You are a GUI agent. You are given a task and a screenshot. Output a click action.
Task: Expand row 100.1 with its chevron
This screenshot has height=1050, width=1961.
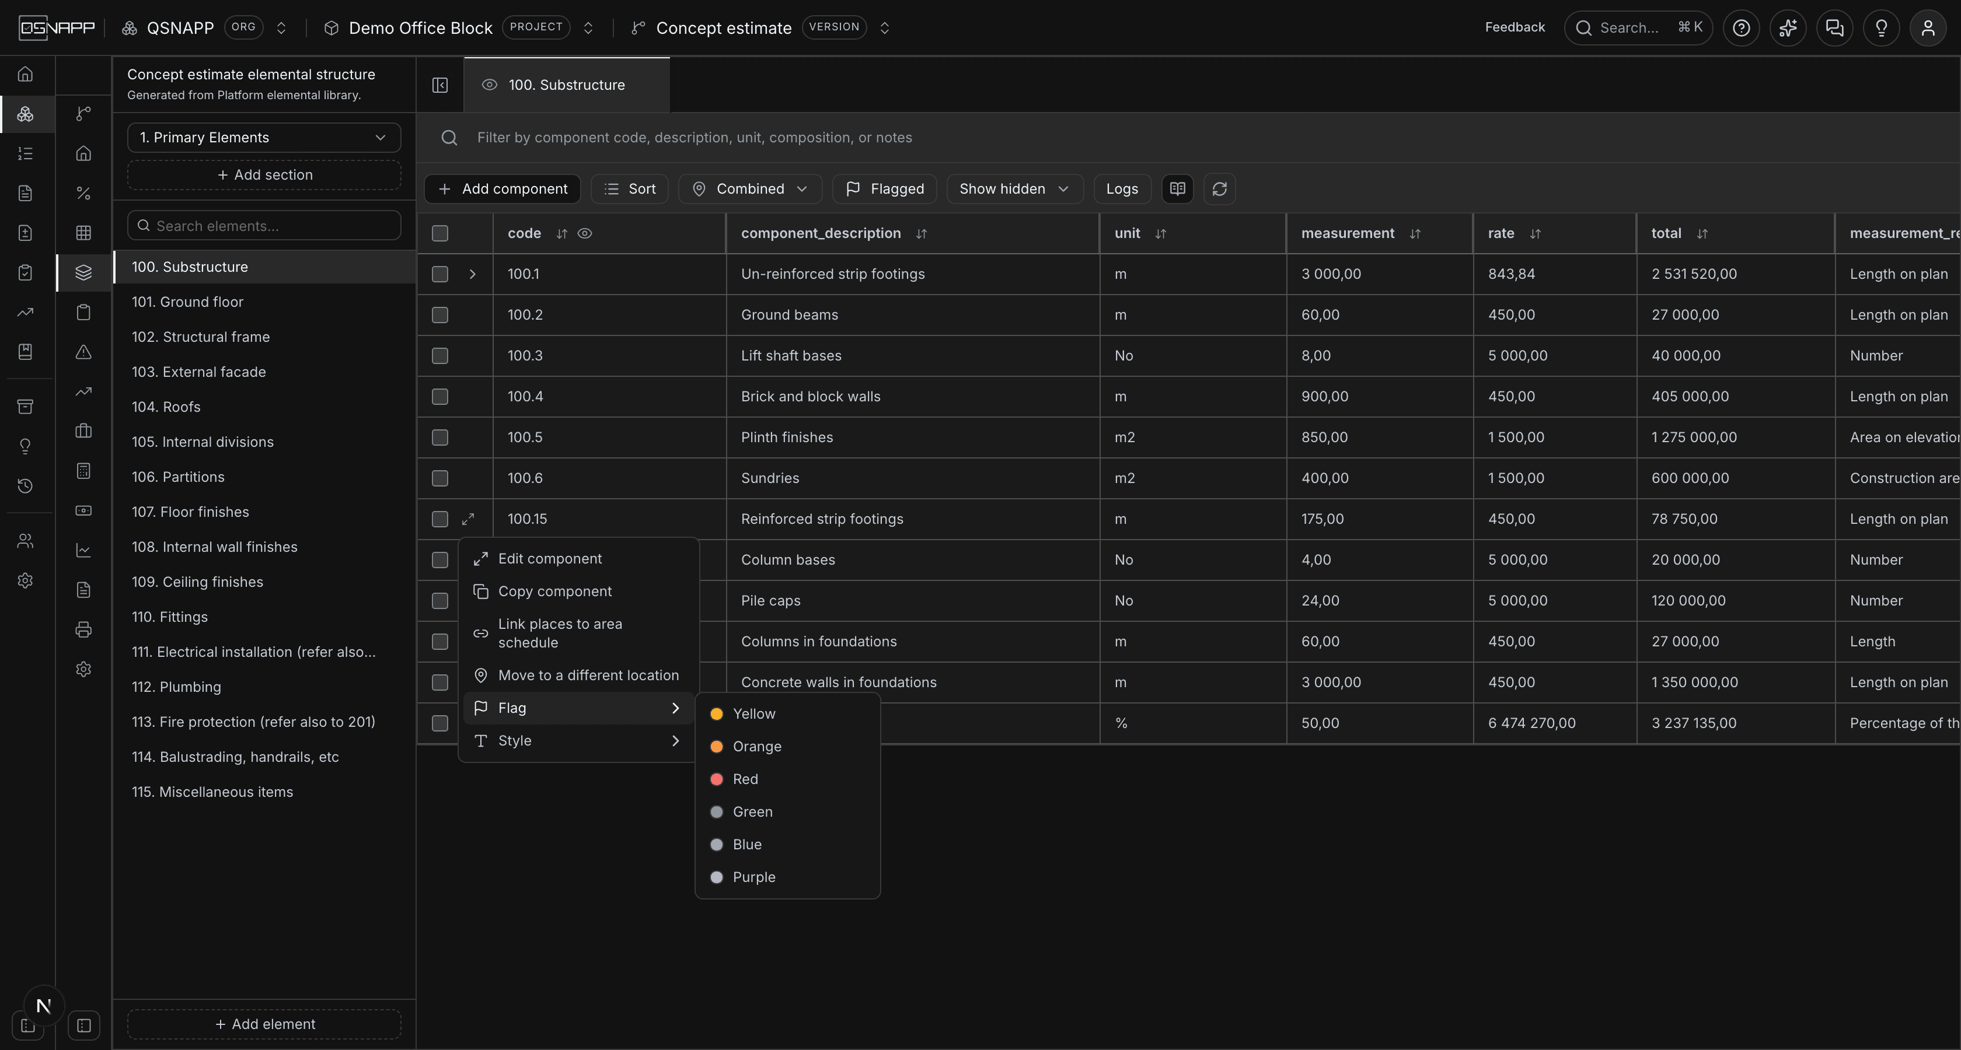472,274
